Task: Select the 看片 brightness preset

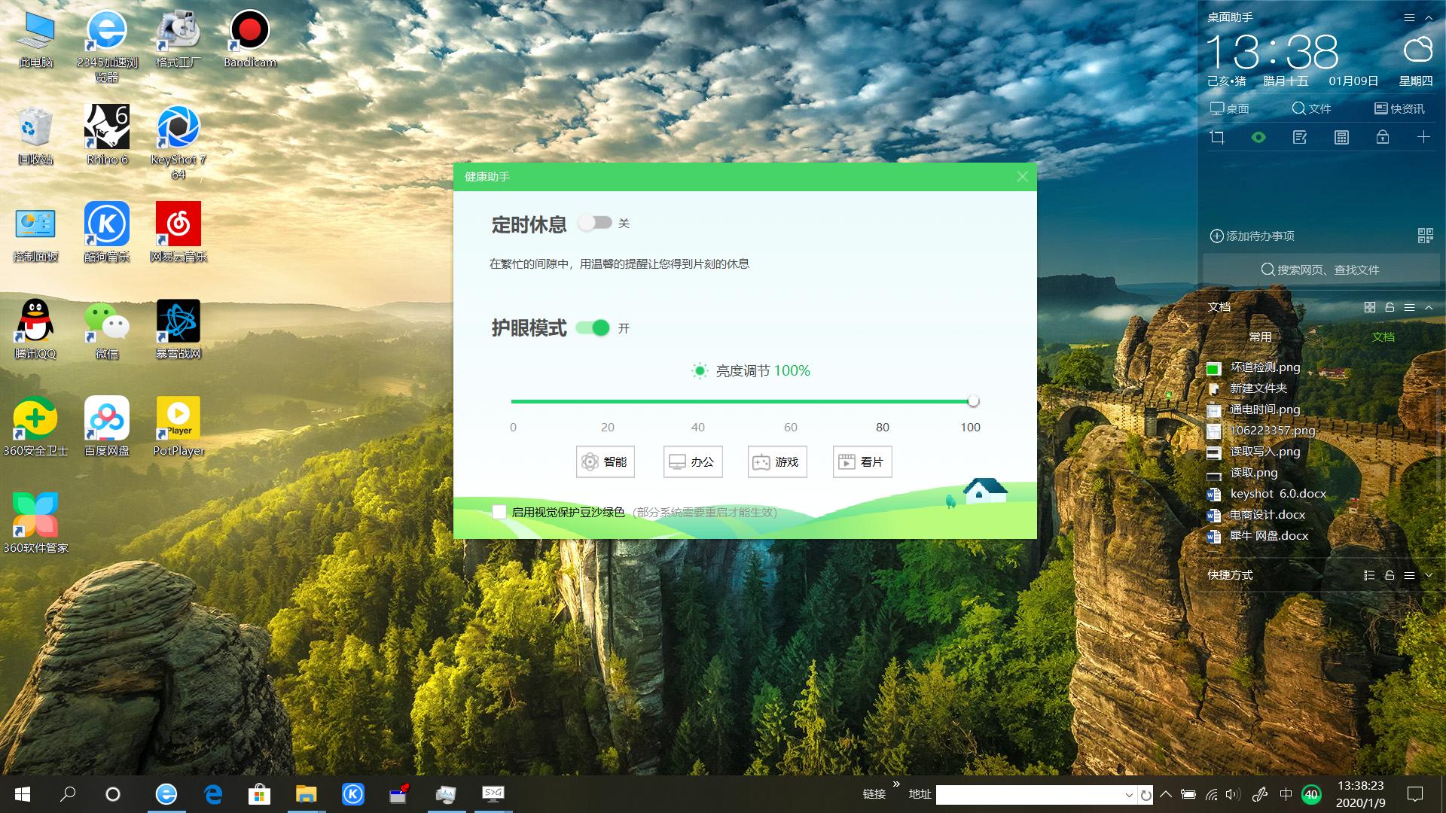Action: coord(862,462)
